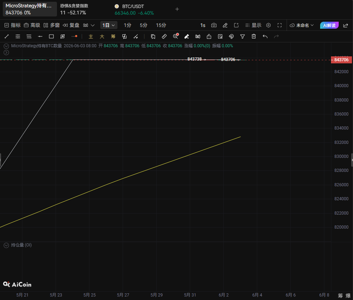Enter fullscreen chart mode
This screenshot has width=353, height=300.
pyautogui.click(x=280, y=25)
